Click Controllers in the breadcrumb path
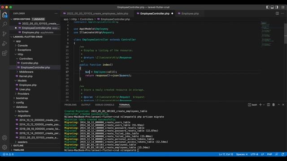The height and width of the screenshot is (161, 287). [87, 19]
